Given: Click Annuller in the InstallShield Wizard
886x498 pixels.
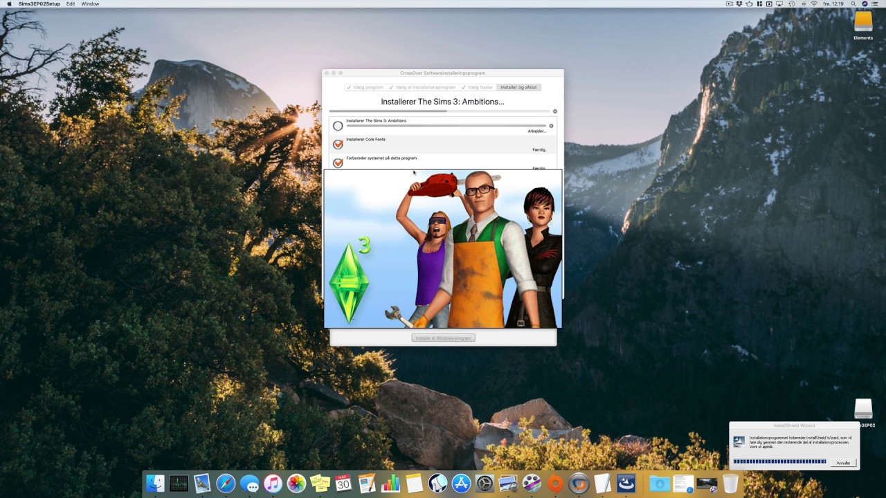Looking at the screenshot, I should pos(843,463).
